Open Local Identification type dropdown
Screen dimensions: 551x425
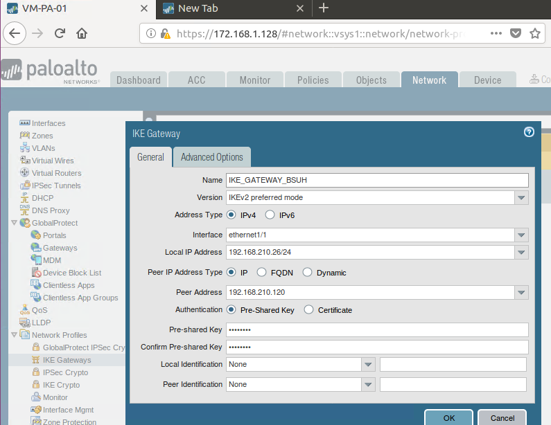point(367,365)
